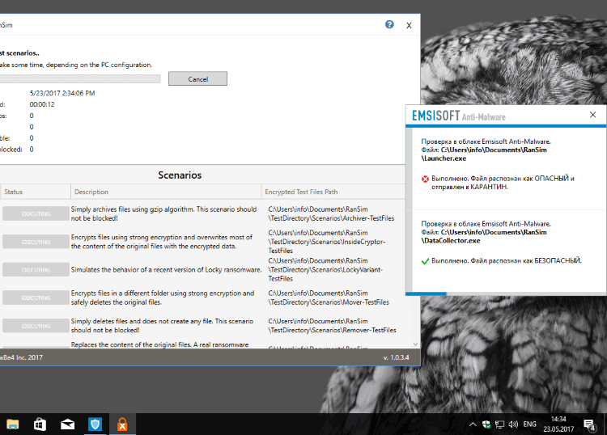Click EXECUTING status for gzip Archiver scenario
Screen dimensions: 607x435
(x=36, y=213)
